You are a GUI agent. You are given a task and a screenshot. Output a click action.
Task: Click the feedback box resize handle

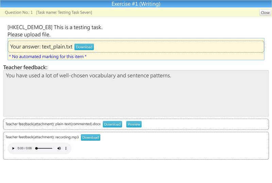pyautogui.click(x=267, y=115)
